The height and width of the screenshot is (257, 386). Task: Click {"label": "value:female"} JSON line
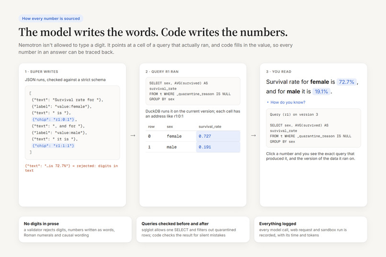tap(61, 107)
